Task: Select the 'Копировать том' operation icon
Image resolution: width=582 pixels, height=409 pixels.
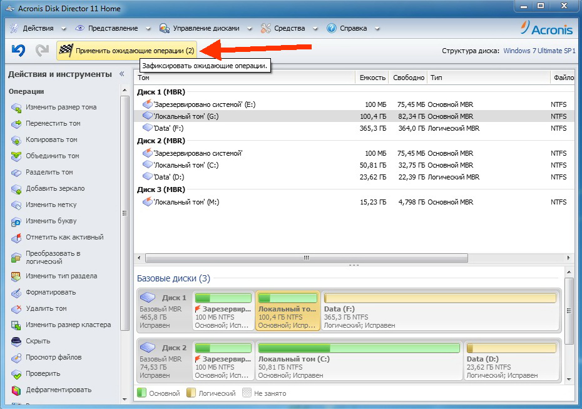Action: tap(16, 140)
